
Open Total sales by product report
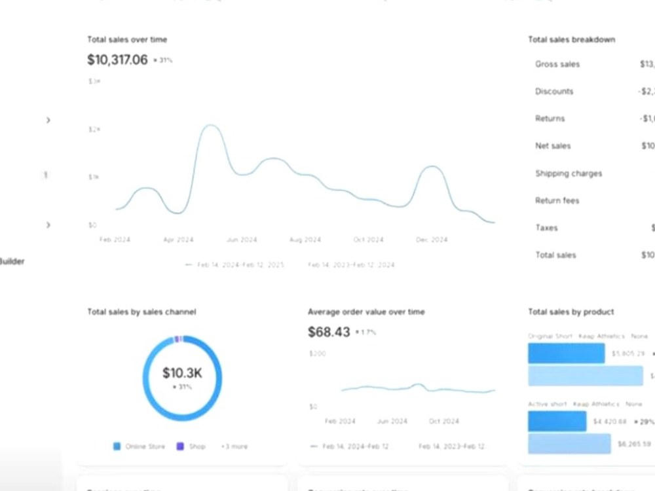pyautogui.click(x=571, y=312)
